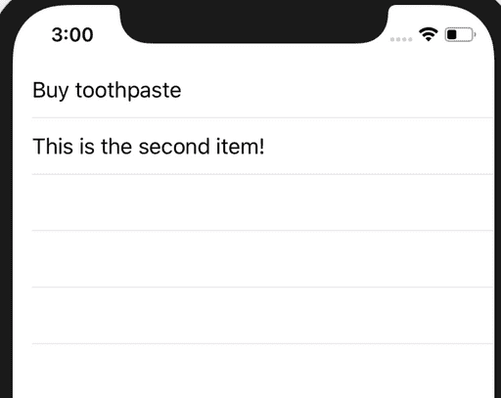Click the word "second" in the list

click(174, 147)
